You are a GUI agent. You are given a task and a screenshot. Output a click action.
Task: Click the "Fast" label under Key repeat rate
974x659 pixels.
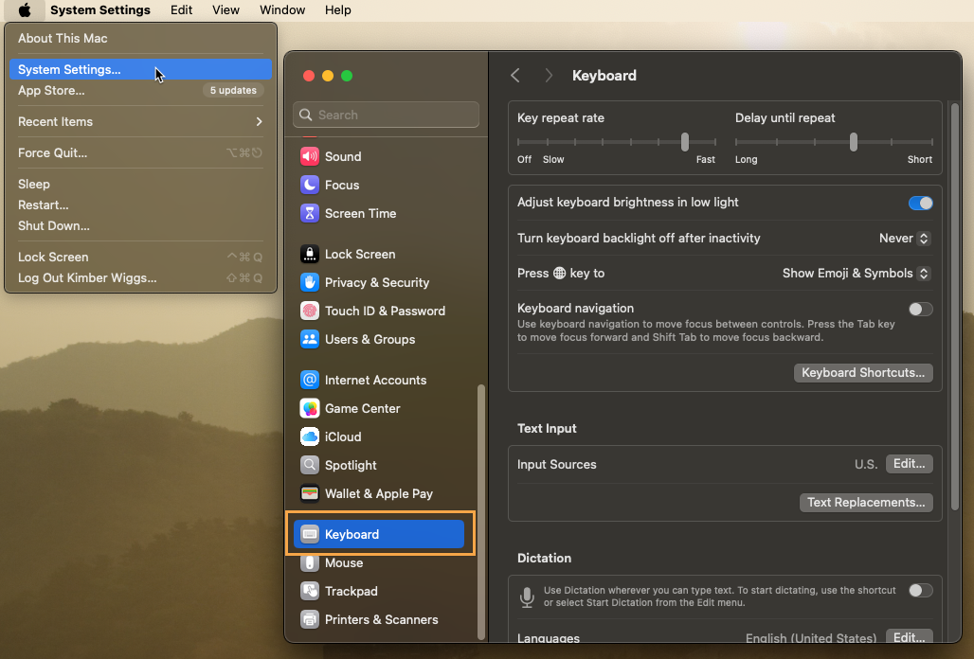706,159
